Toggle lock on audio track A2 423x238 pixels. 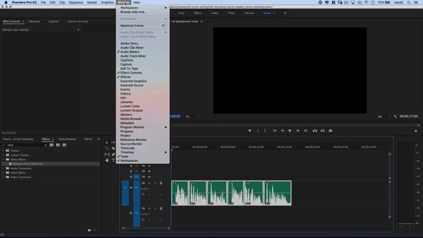131,213
